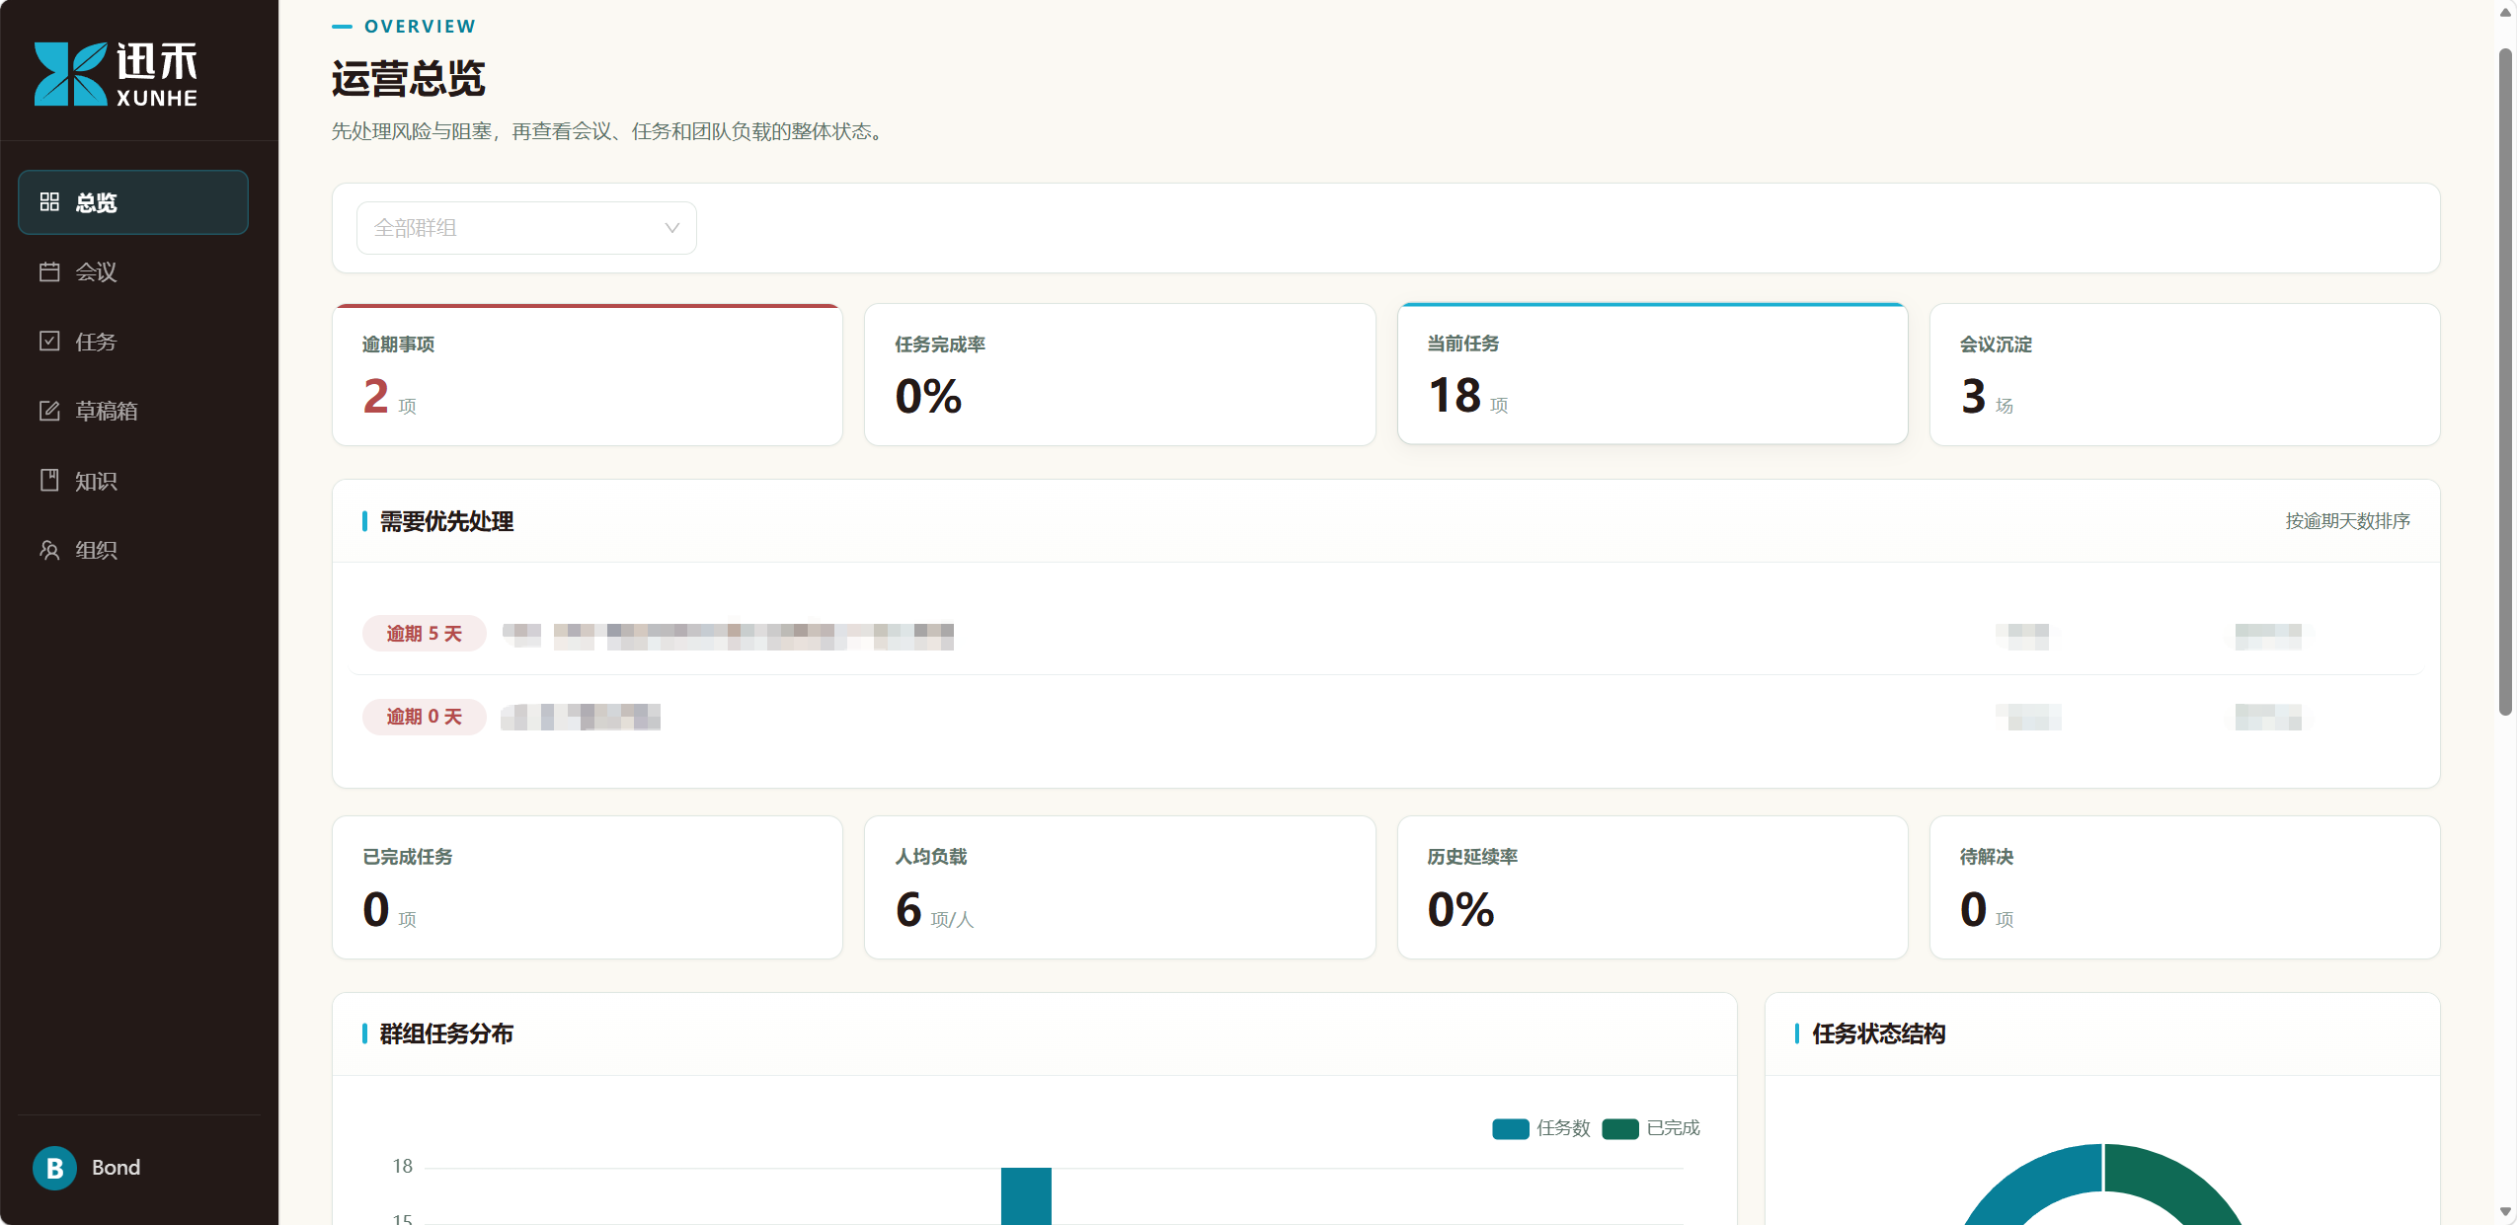Open the 全部群组 dropdown
Viewport: 2517px width, 1225px height.
point(526,228)
